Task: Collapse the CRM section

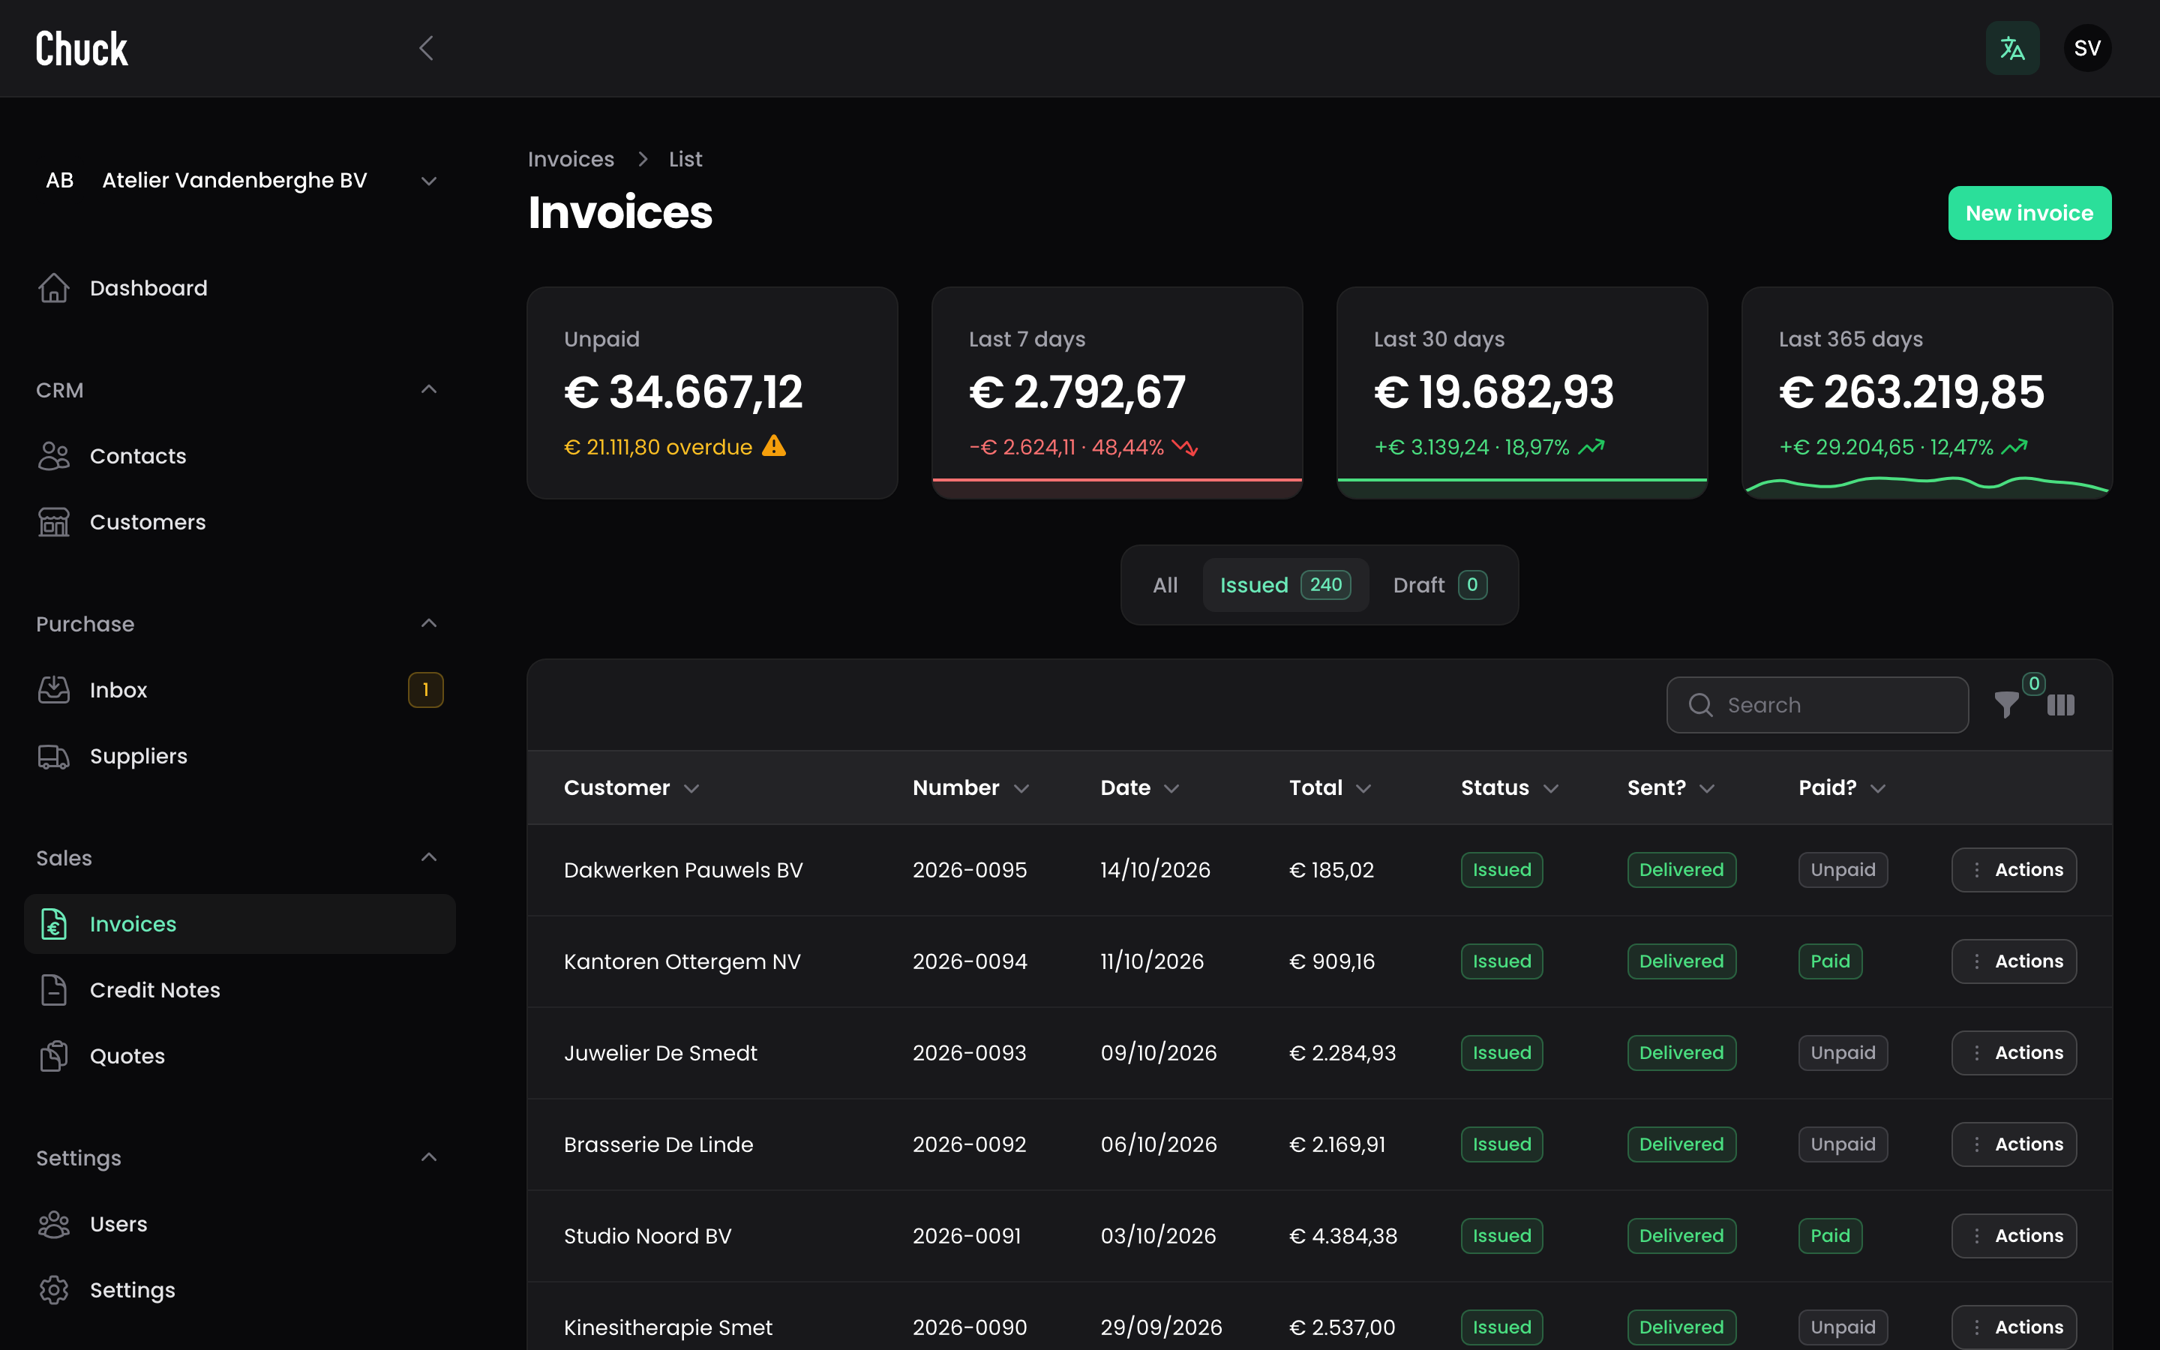Action: [x=428, y=389]
